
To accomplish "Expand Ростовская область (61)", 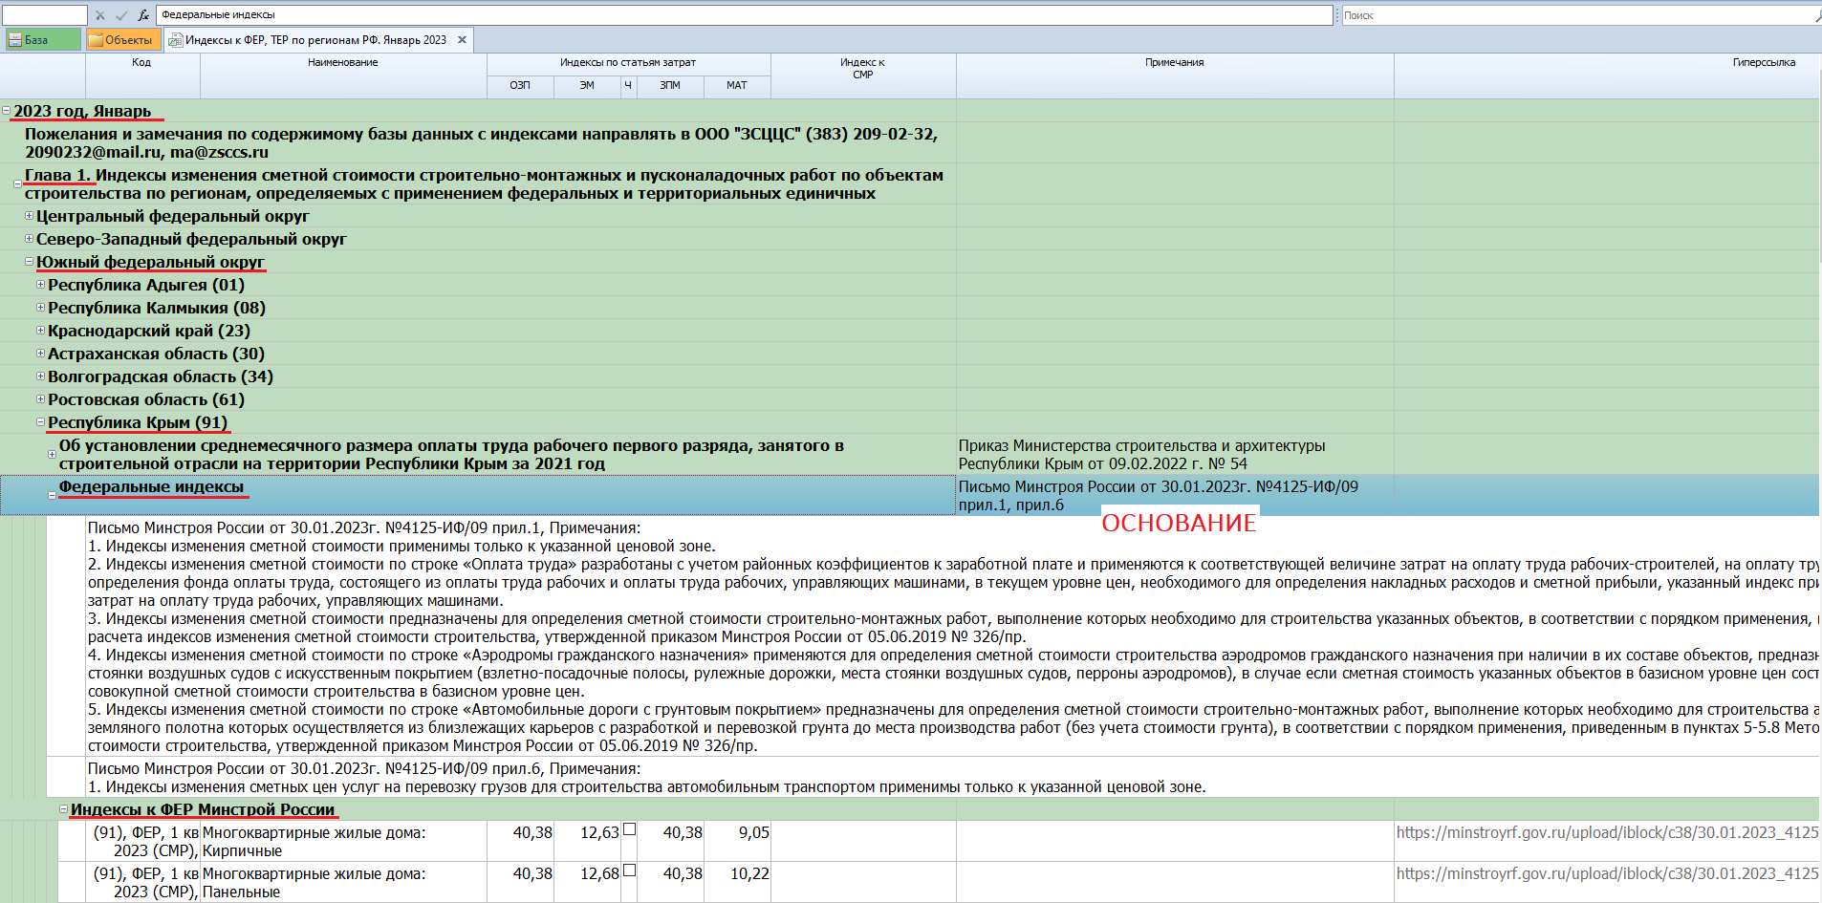I will [40, 399].
